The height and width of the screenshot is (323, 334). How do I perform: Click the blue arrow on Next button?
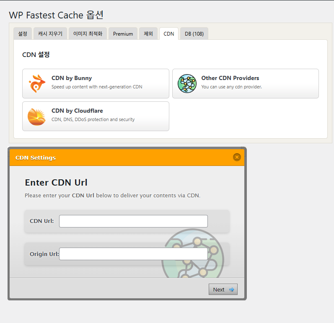click(x=231, y=289)
